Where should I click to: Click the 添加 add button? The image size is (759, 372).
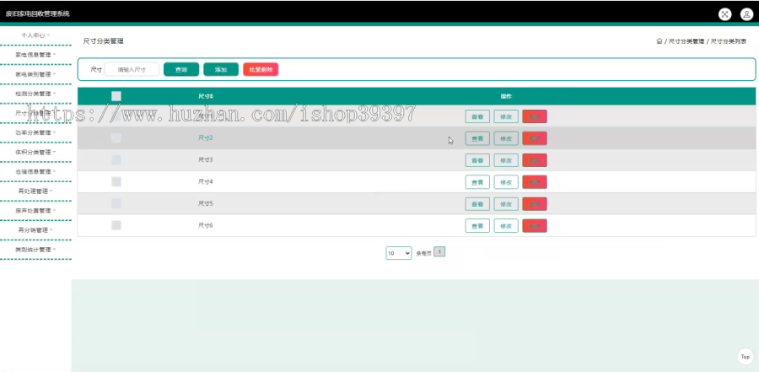(221, 69)
